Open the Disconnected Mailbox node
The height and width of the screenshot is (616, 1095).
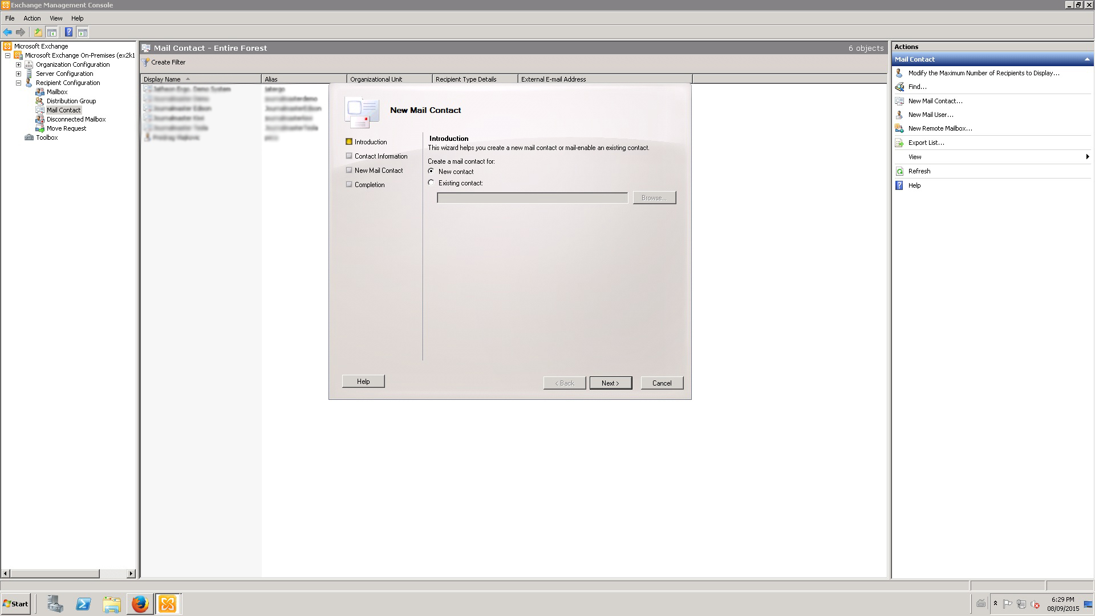point(76,119)
